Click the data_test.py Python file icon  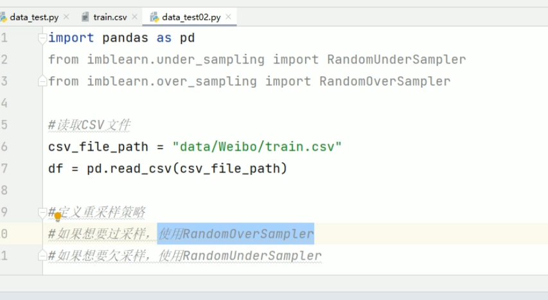coord(3,17)
